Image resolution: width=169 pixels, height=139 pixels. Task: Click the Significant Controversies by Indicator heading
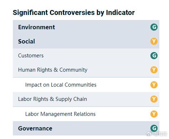pyautogui.click(x=74, y=12)
